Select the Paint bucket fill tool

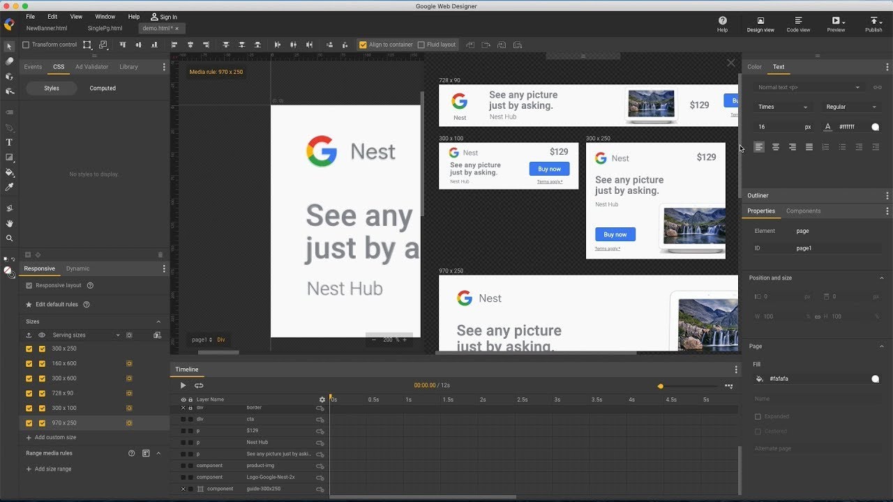(9, 172)
